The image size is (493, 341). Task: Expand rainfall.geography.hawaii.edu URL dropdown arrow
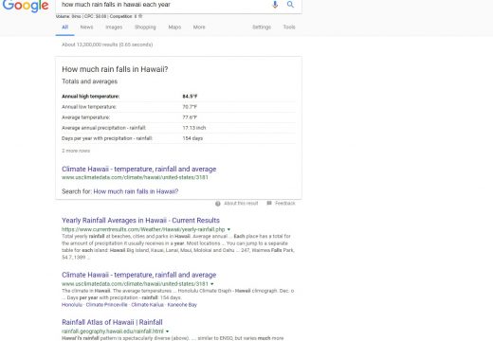pyautogui.click(x=167, y=332)
